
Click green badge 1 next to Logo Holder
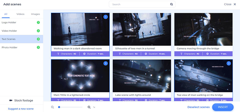[x=38, y=22]
